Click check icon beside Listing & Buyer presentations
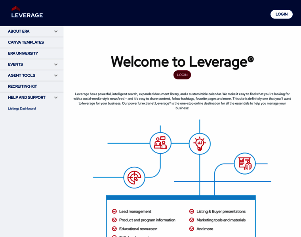This screenshot has height=237, width=301. 192,211
